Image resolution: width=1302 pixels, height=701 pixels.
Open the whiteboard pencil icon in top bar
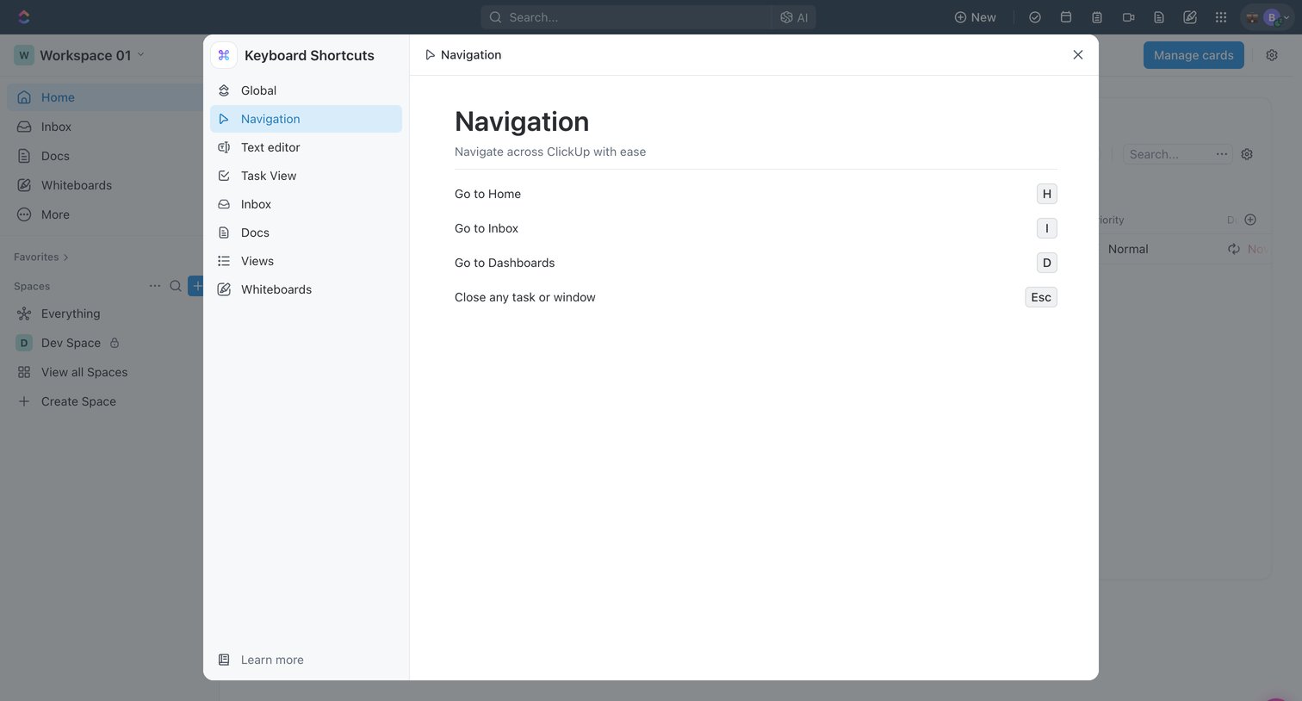1190,17
